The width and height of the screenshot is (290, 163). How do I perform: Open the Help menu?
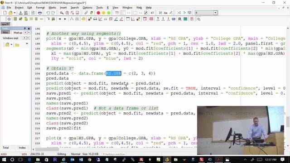(149, 8)
